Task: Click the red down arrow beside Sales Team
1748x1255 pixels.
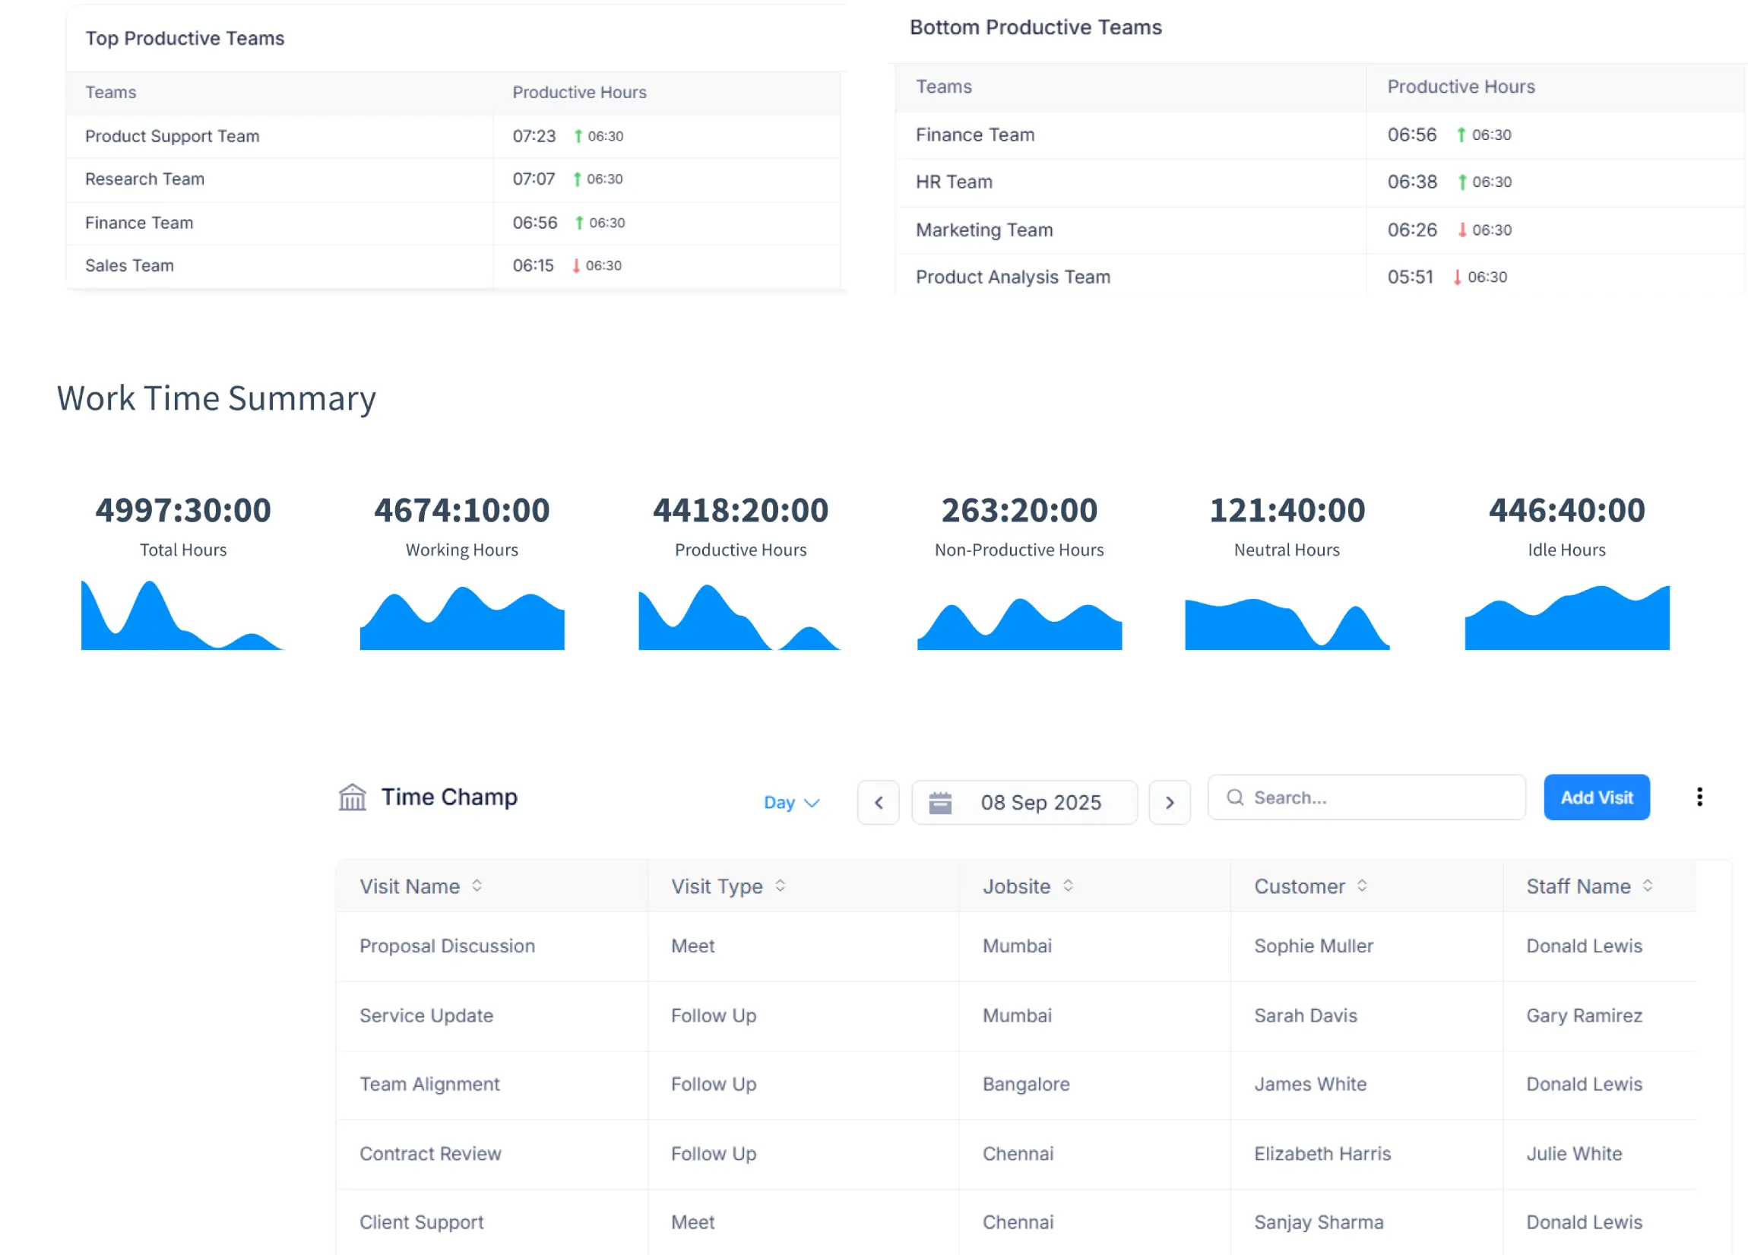Action: 576,265
